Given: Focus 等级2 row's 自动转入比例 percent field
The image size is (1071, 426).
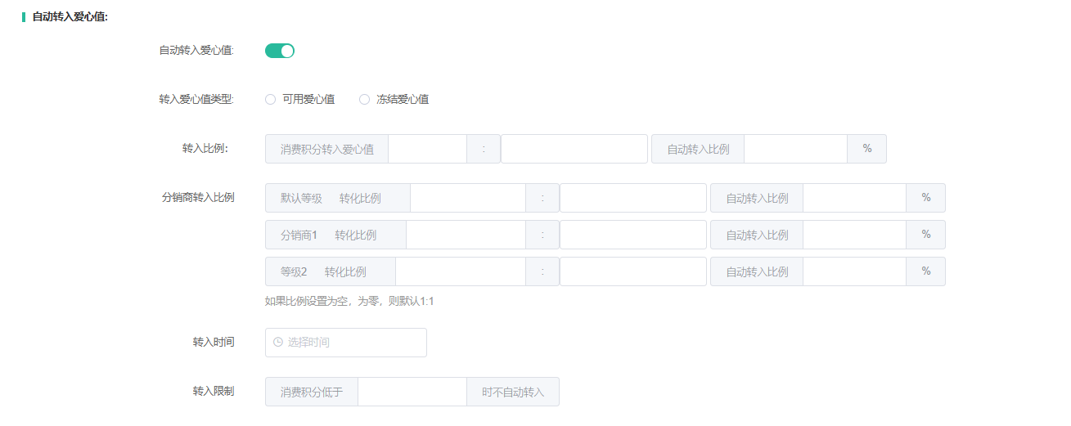Looking at the screenshot, I should (x=854, y=271).
